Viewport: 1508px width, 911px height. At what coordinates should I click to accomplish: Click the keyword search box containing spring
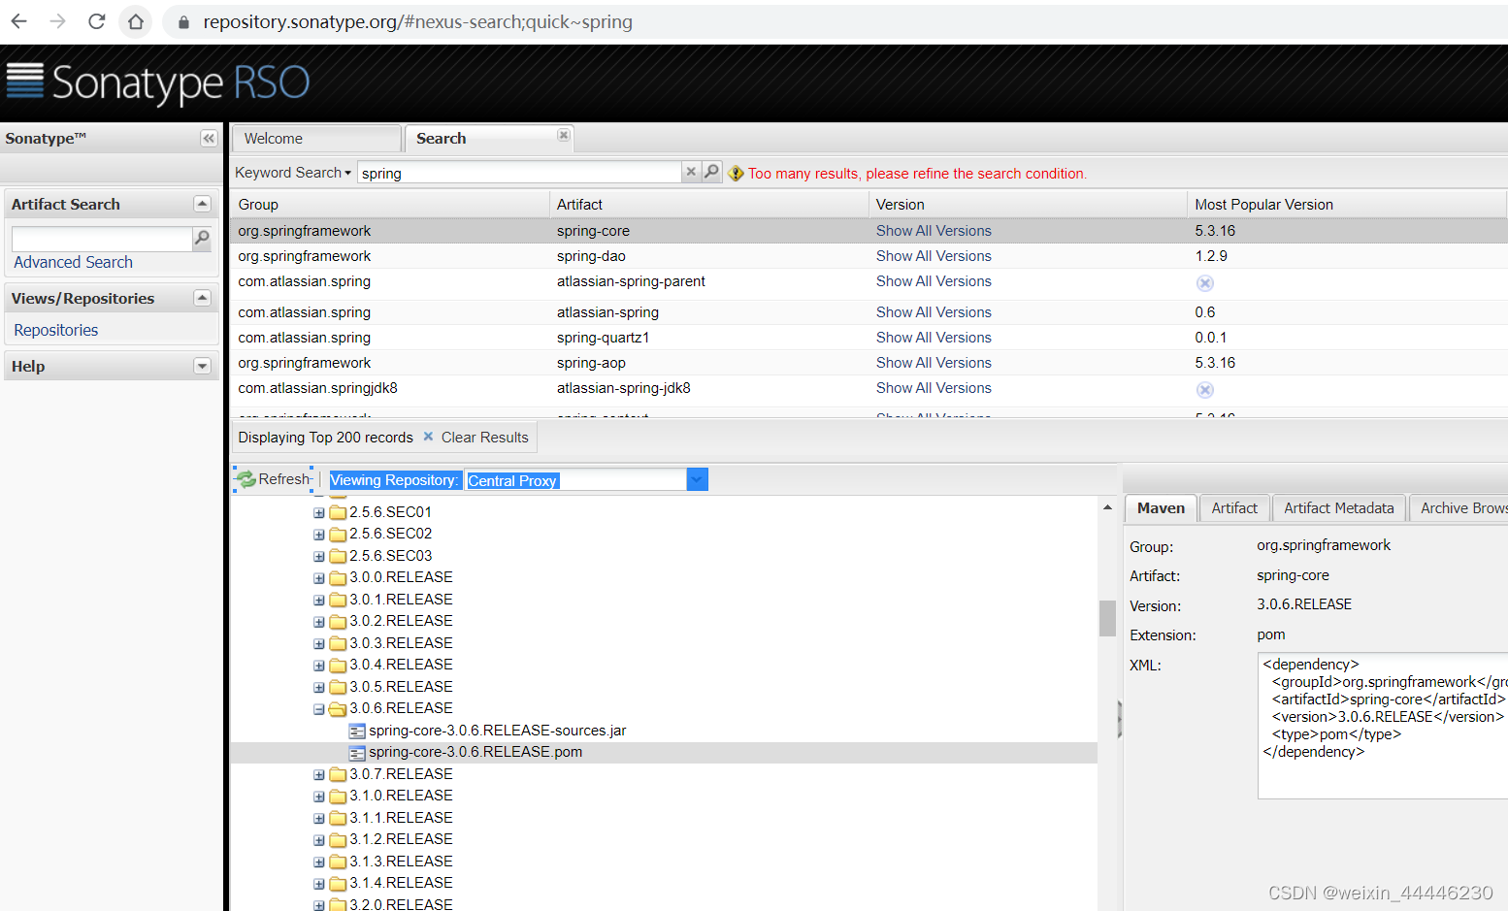coord(519,173)
